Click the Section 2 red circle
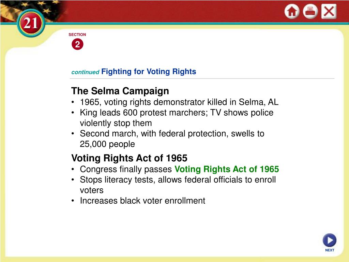349x262 pixels. (77, 44)
